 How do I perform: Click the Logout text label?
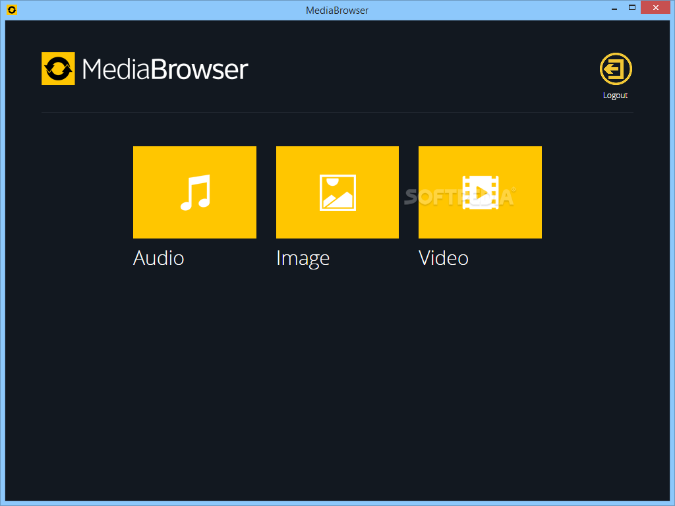615,96
